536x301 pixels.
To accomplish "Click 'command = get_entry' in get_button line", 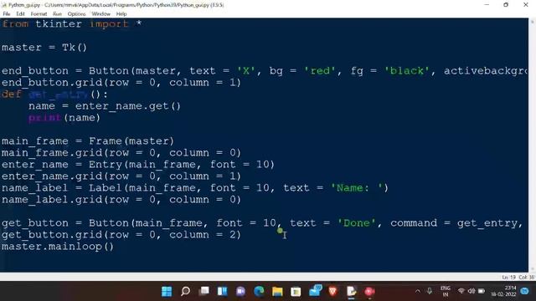I will [454, 223].
